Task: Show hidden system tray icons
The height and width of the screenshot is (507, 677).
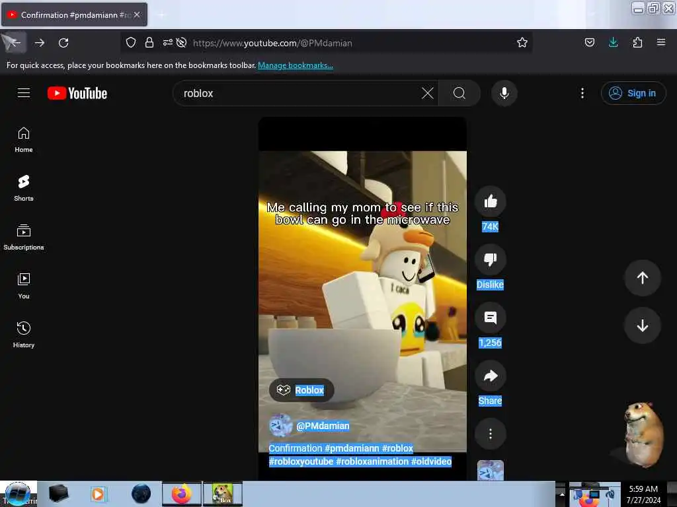Action: (x=562, y=494)
